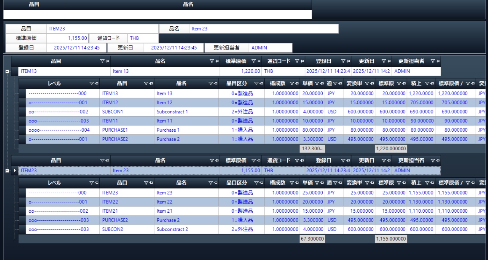Open レベル filter in ITEM13 component grid
Screen dimensions: 488x260
pos(91,84)
